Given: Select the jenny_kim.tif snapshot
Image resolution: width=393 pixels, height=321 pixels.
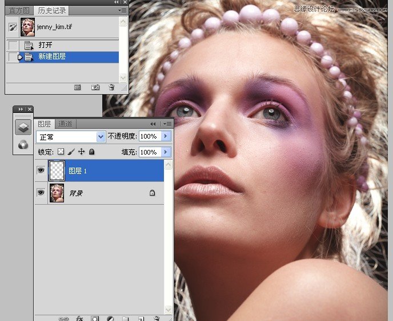Looking at the screenshot, I should pyautogui.click(x=54, y=27).
